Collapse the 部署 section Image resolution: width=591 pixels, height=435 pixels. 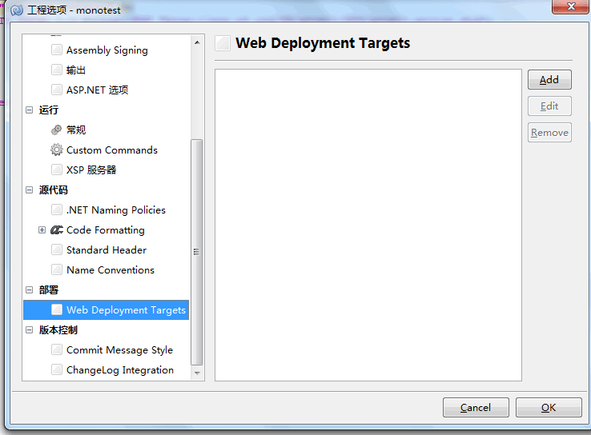(x=29, y=289)
